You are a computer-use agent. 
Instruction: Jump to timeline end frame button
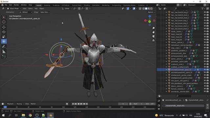click(x=87, y=104)
